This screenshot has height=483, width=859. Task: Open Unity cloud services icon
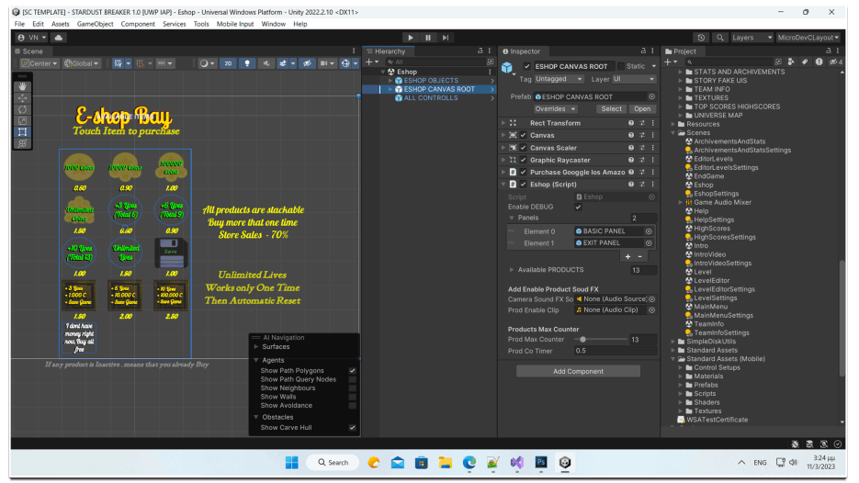(x=59, y=38)
